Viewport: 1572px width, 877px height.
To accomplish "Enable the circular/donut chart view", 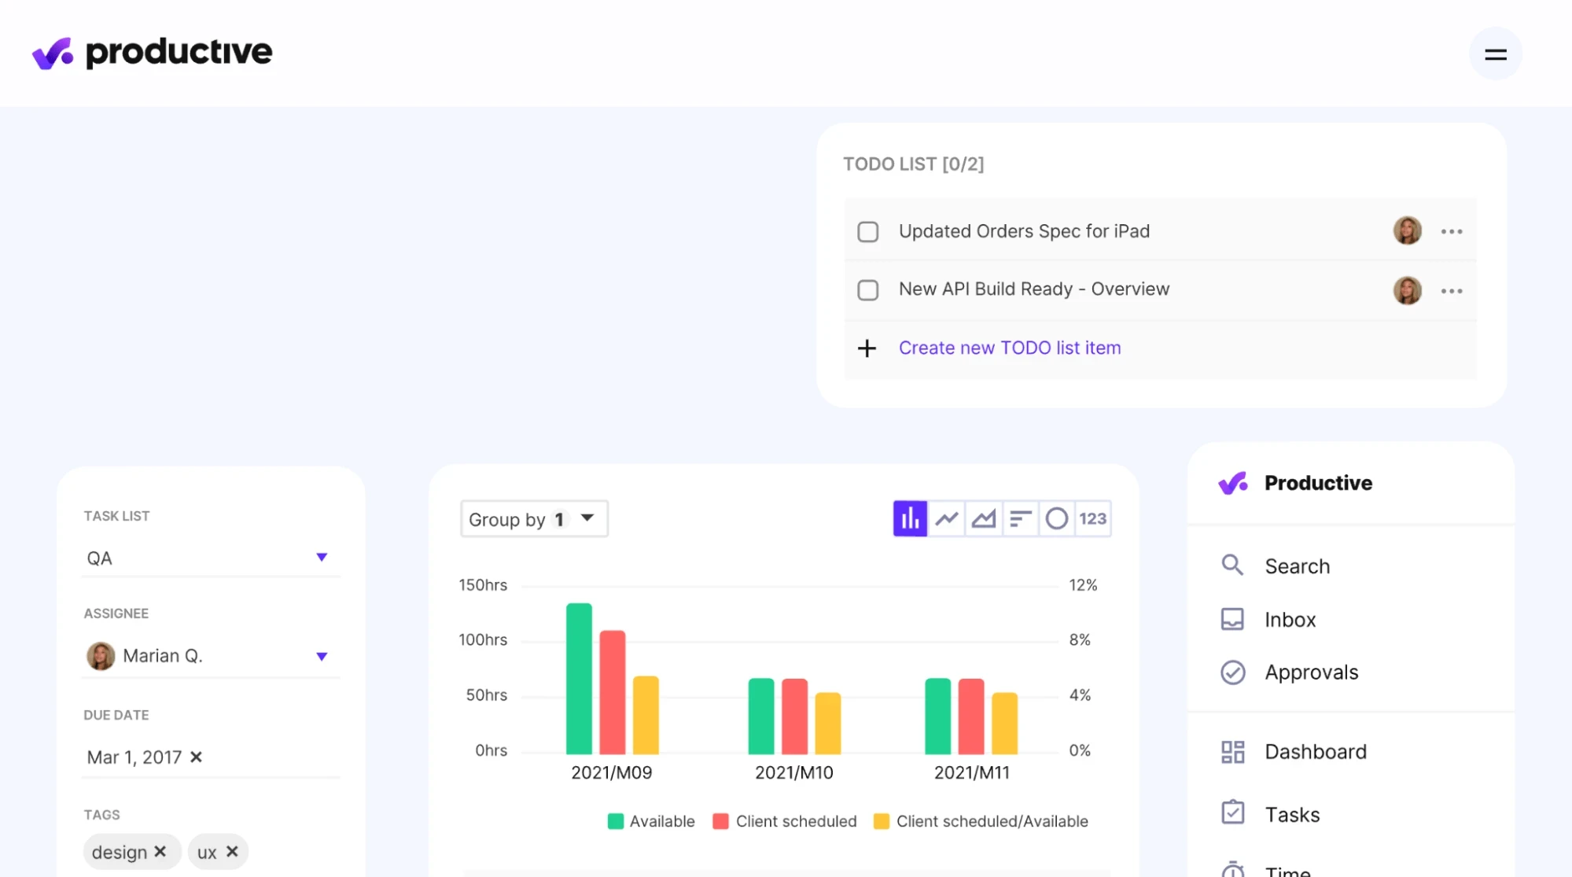I will pyautogui.click(x=1056, y=518).
